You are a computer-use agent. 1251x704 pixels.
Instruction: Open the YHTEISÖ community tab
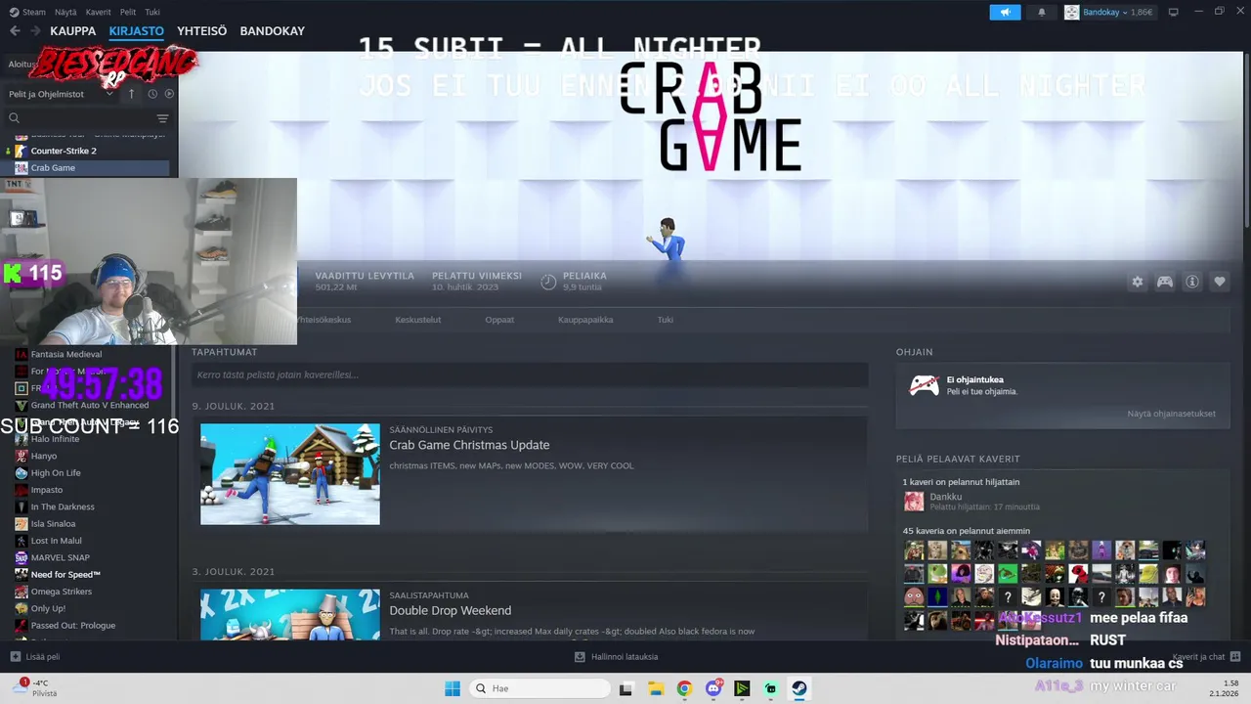[x=201, y=31]
